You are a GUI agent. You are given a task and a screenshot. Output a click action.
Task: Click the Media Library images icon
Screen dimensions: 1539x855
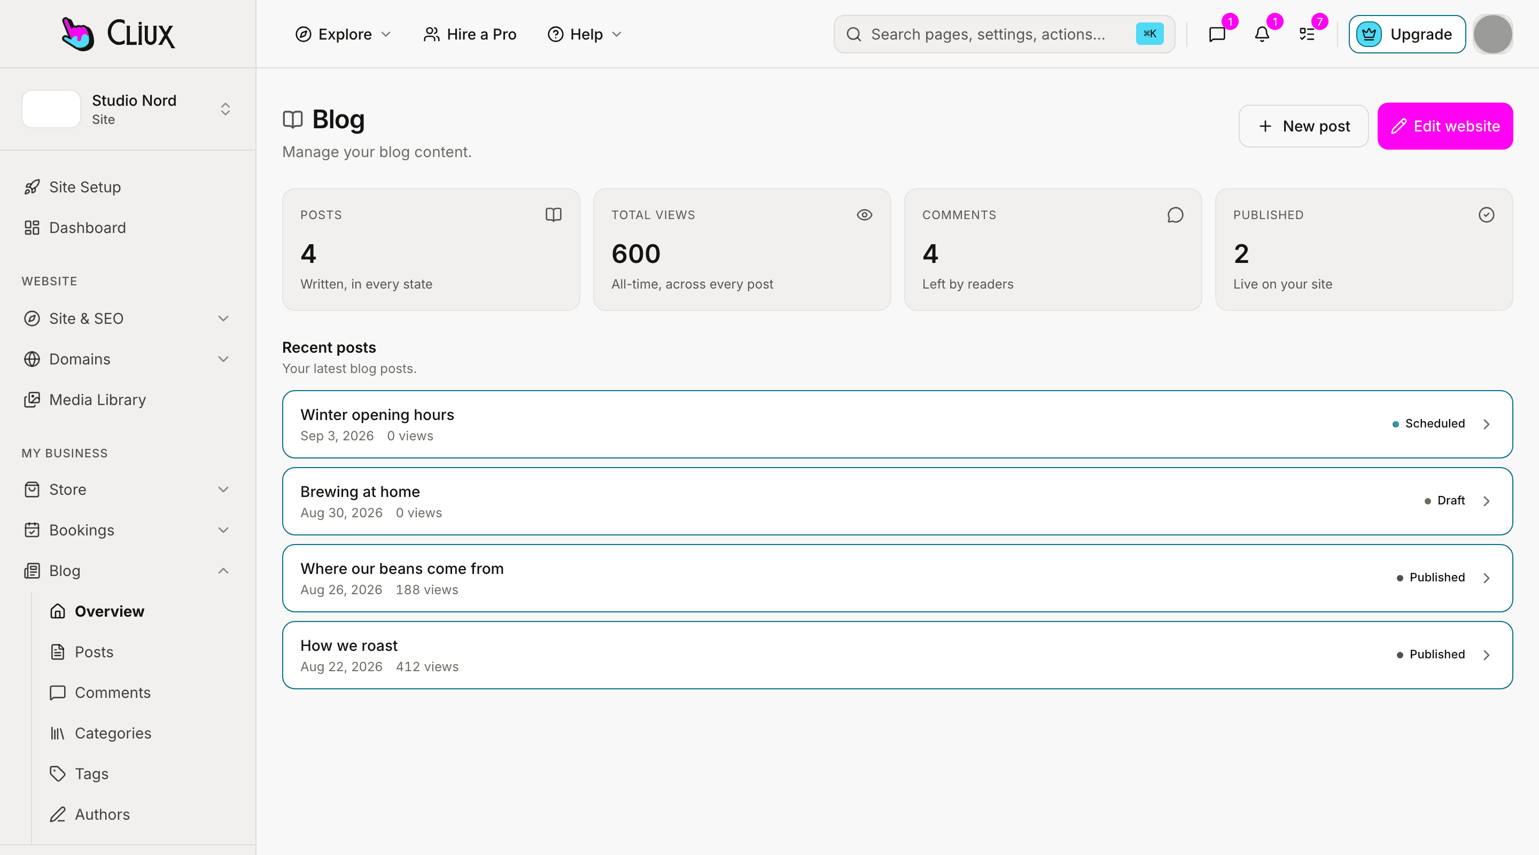[32, 400]
